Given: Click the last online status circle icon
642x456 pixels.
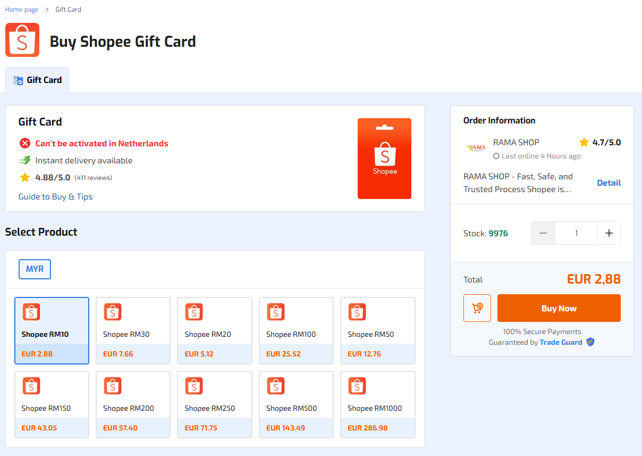Looking at the screenshot, I should tap(496, 156).
